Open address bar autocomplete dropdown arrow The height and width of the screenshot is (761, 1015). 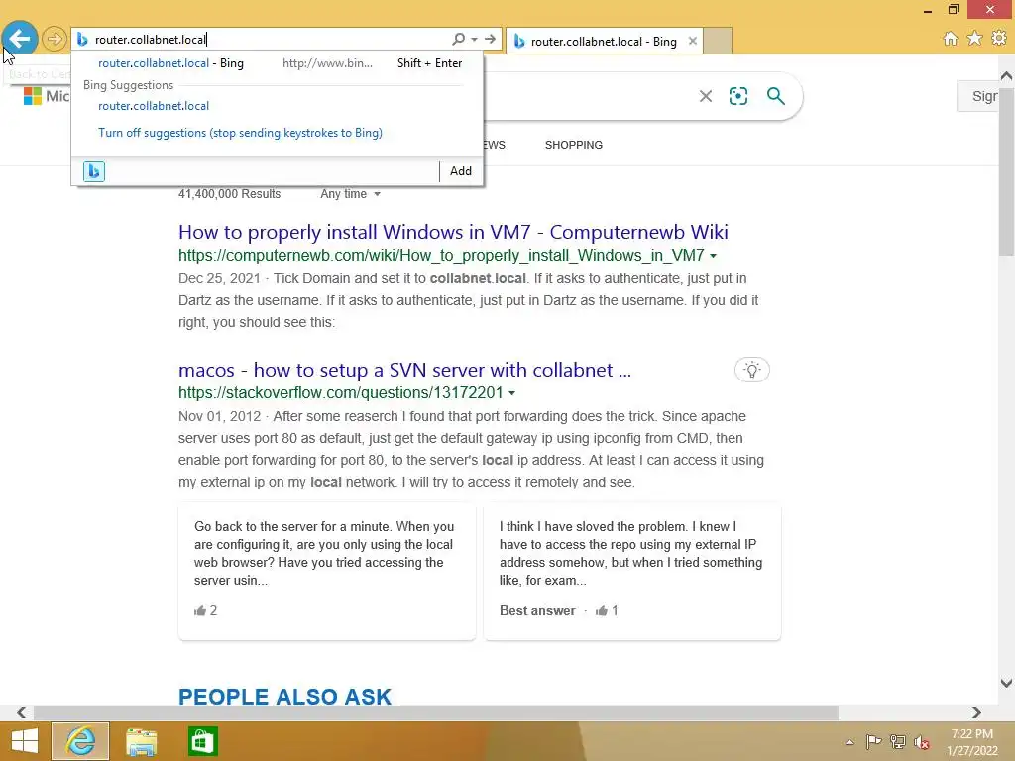click(475, 39)
